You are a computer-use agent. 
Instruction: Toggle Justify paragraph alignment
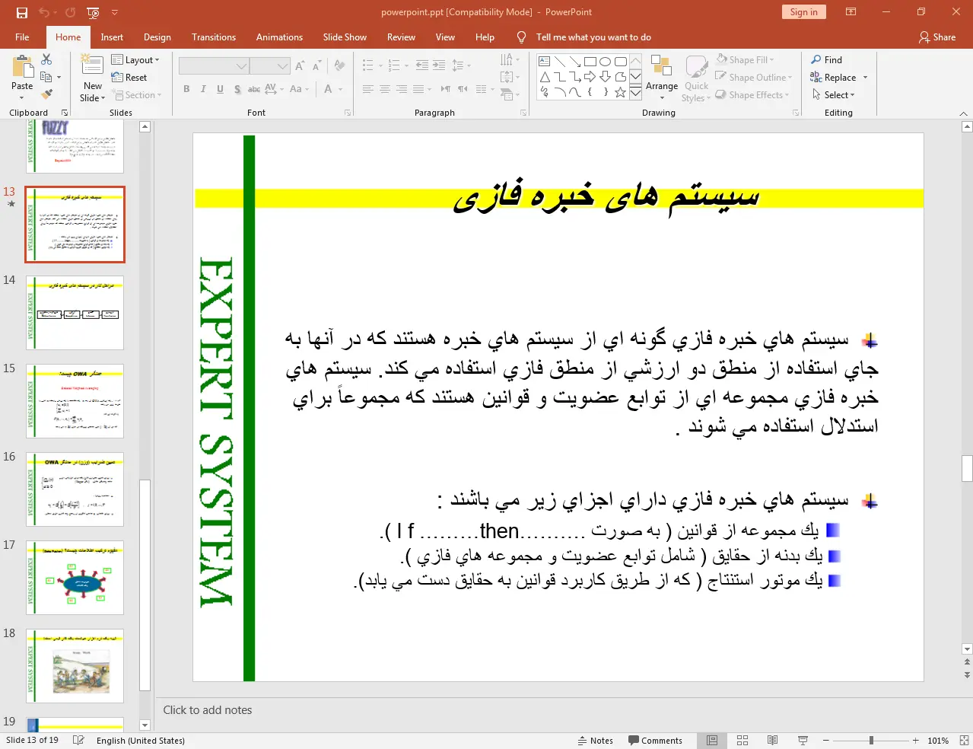418,89
